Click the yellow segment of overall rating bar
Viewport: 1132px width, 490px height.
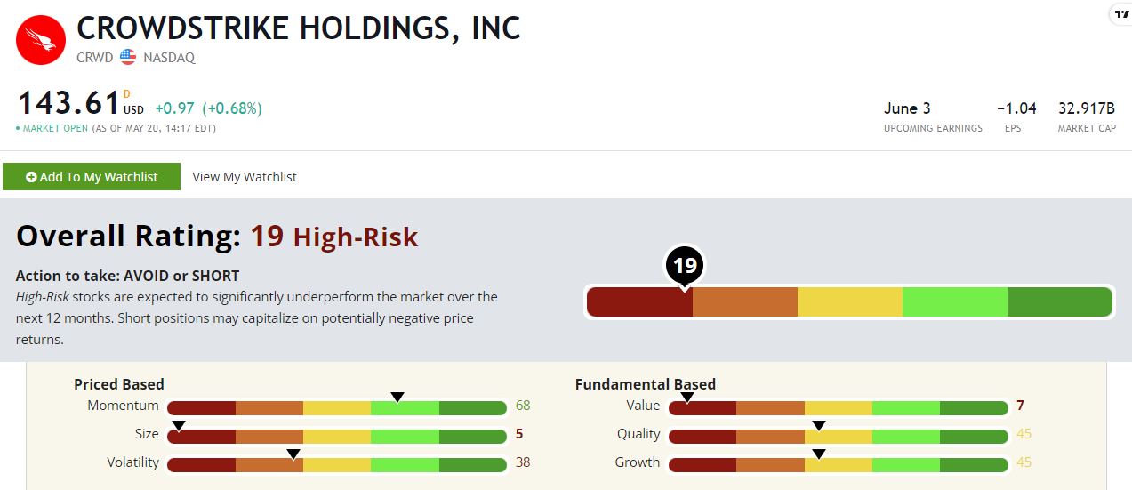[849, 302]
